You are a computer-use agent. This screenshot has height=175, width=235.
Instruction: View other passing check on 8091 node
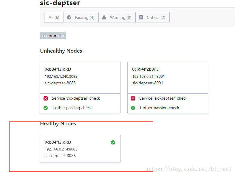click(x=168, y=108)
